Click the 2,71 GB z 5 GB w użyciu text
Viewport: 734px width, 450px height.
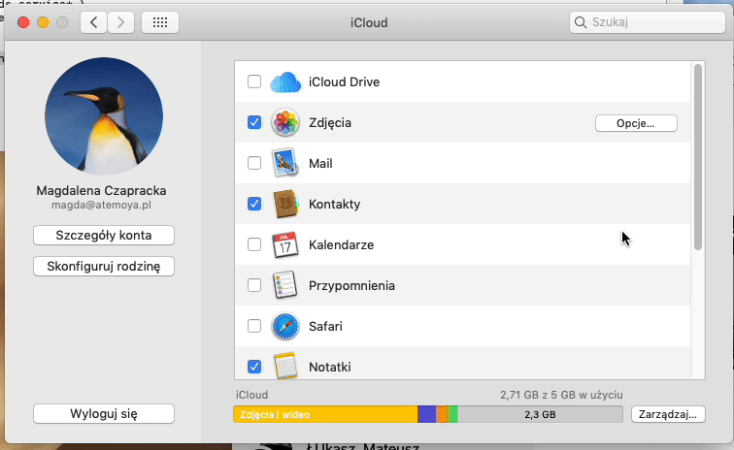561,395
